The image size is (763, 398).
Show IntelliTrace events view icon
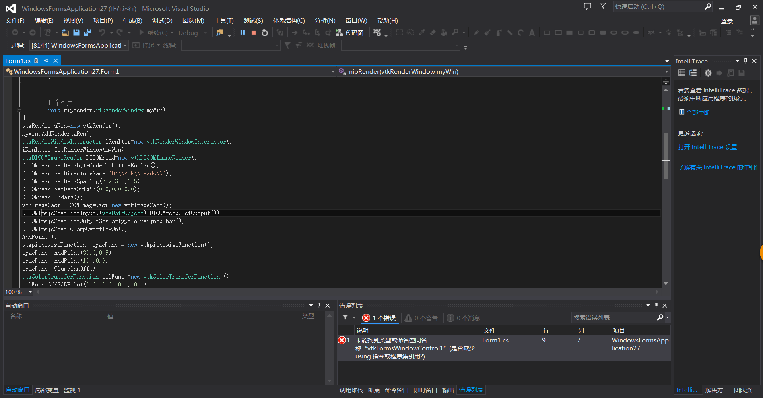point(682,73)
